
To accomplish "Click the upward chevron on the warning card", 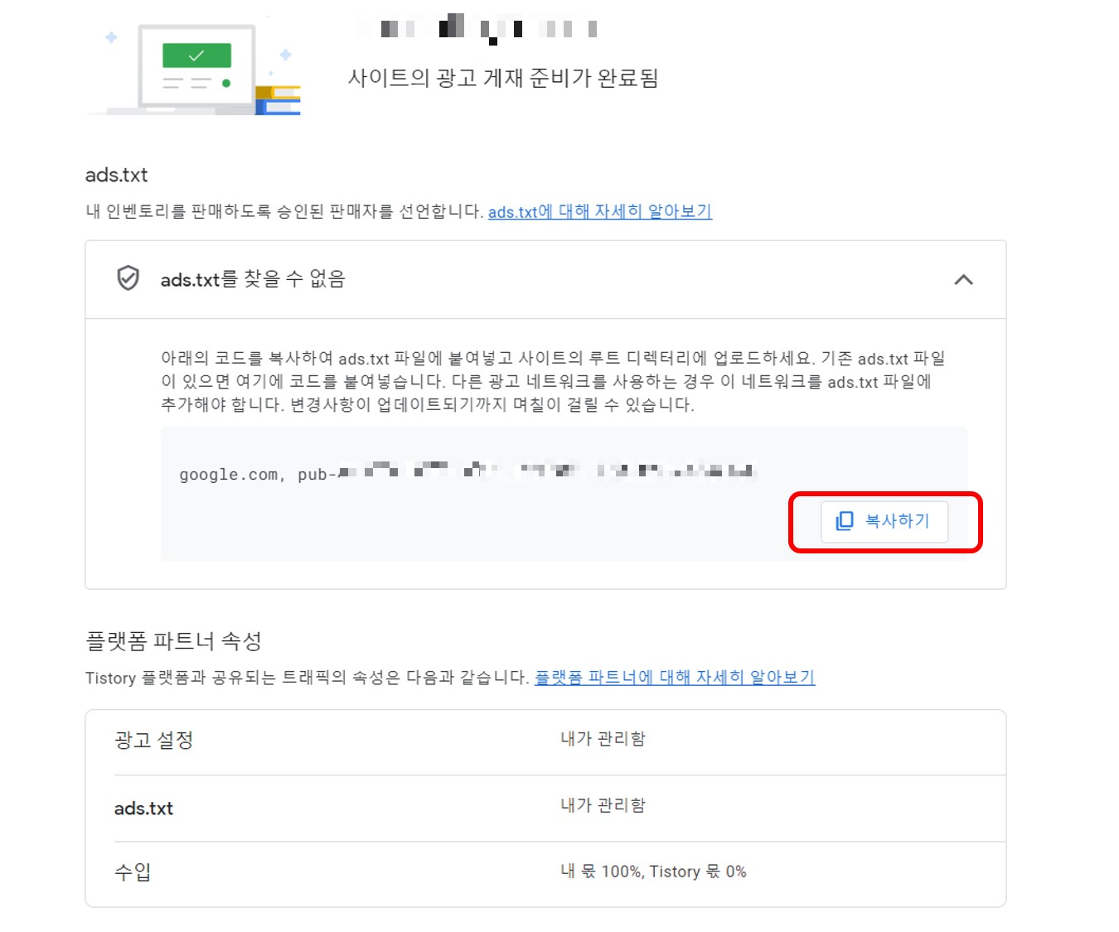I will coord(964,281).
